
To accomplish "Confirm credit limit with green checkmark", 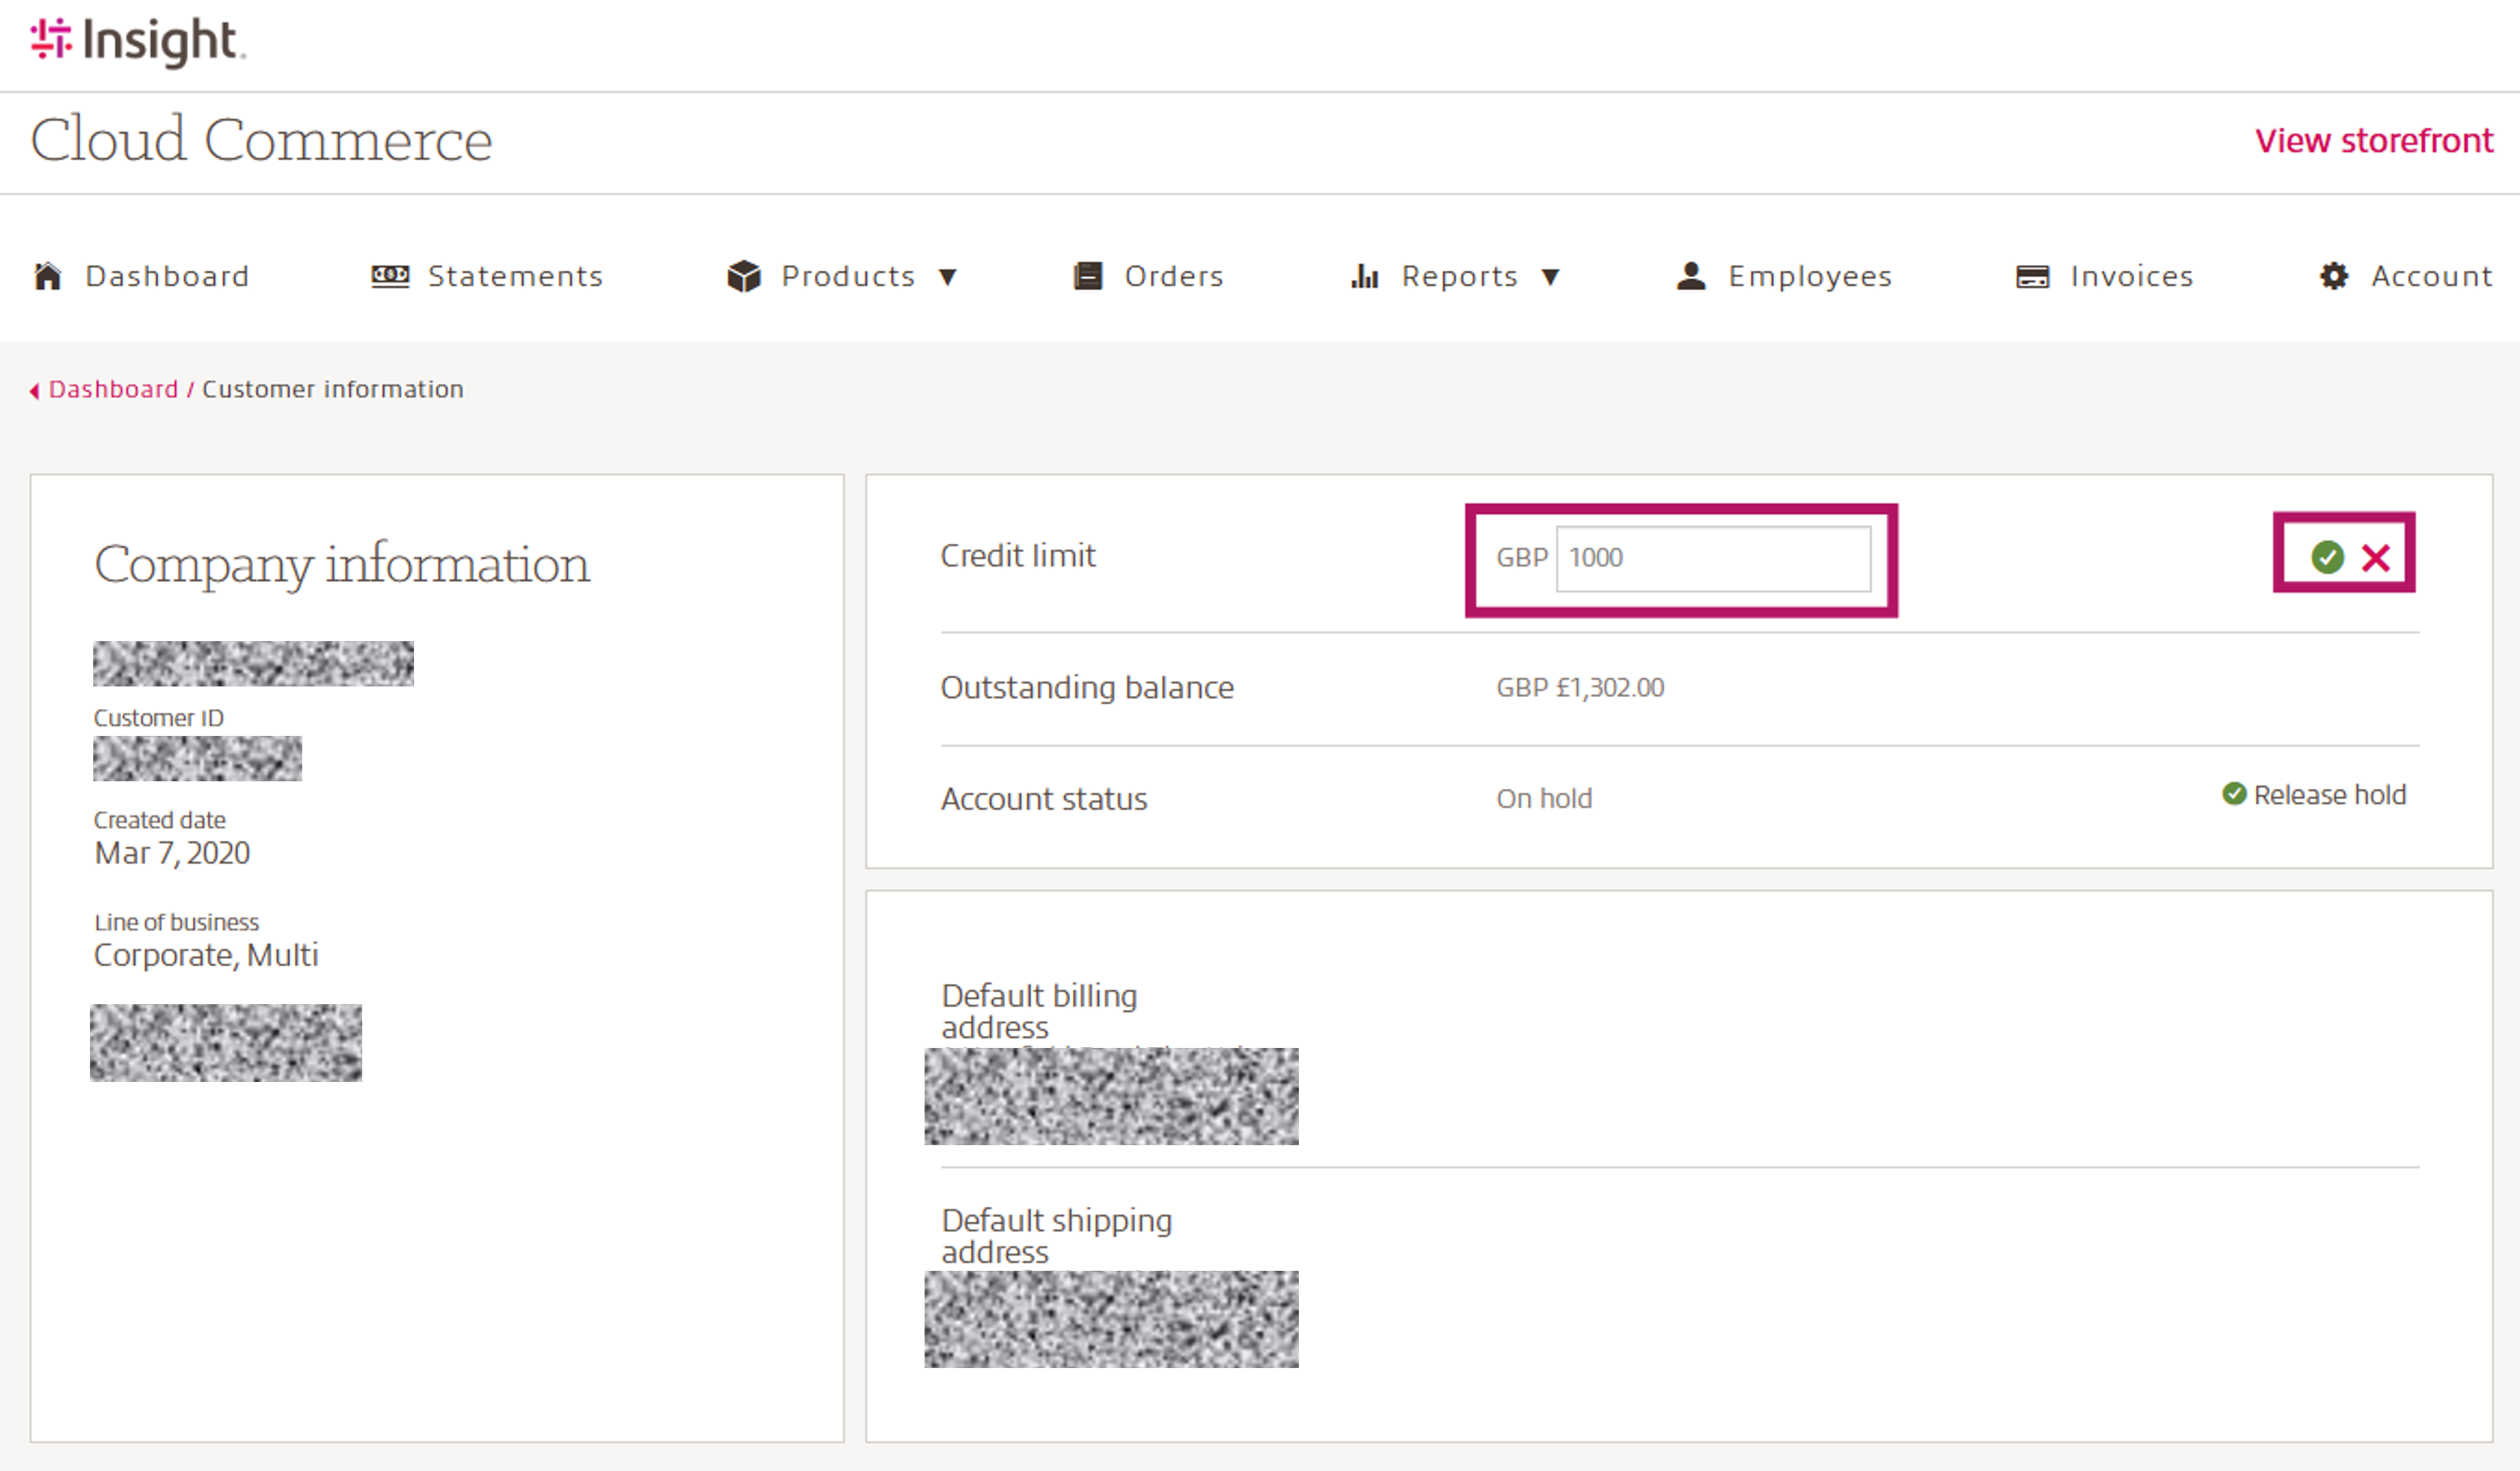I will tap(2327, 557).
